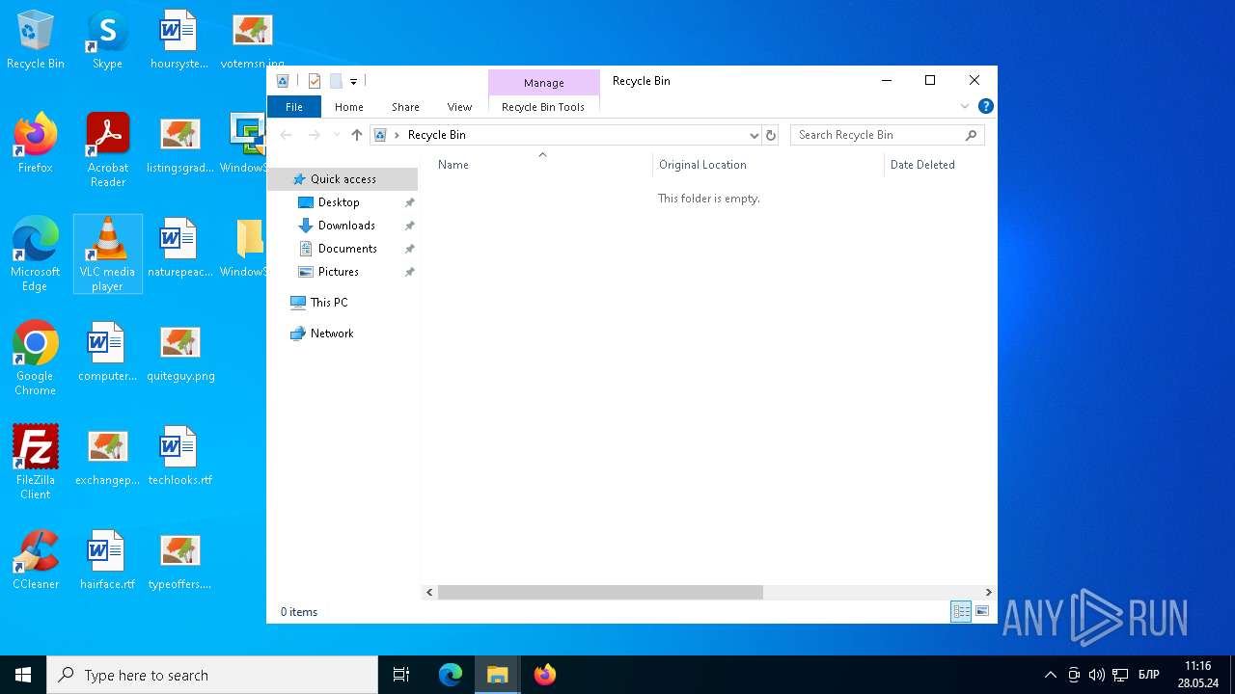Image resolution: width=1235 pixels, height=694 pixels.
Task: Unpin Desktop from Quick access
Action: coord(409,202)
